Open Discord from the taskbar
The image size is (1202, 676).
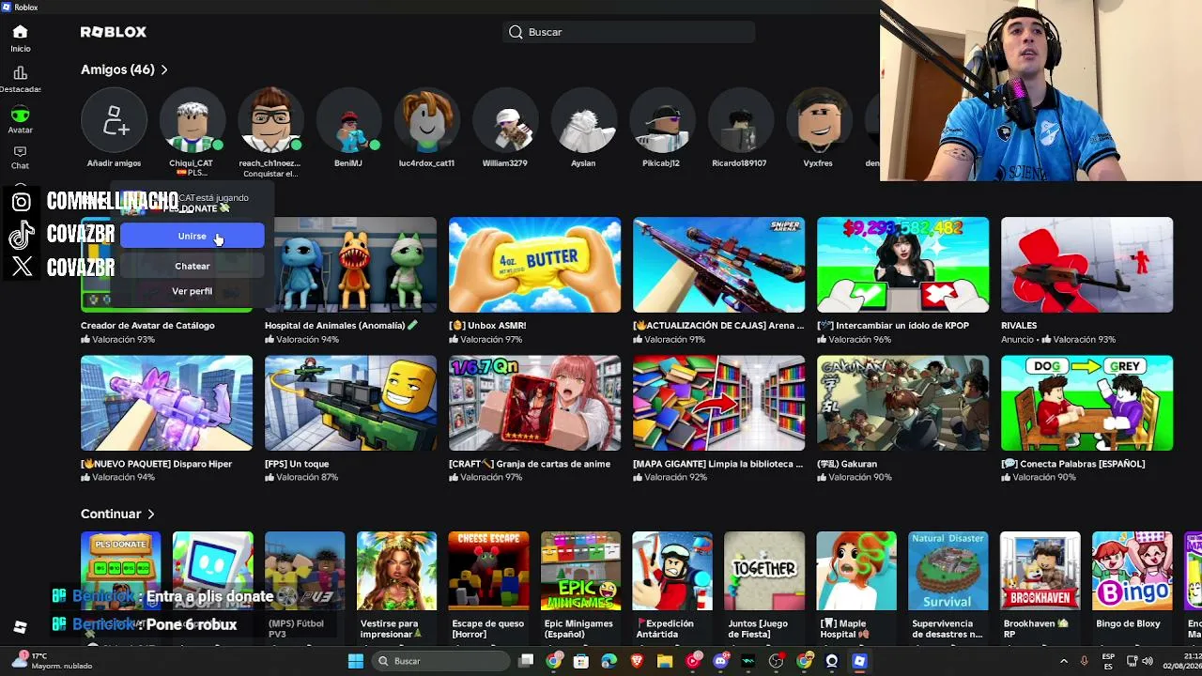(720, 661)
